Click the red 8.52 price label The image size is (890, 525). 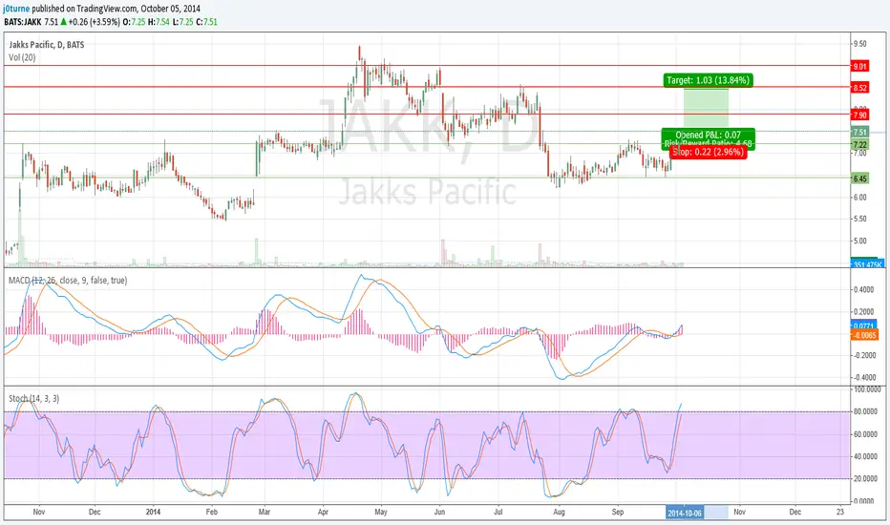[x=859, y=88]
